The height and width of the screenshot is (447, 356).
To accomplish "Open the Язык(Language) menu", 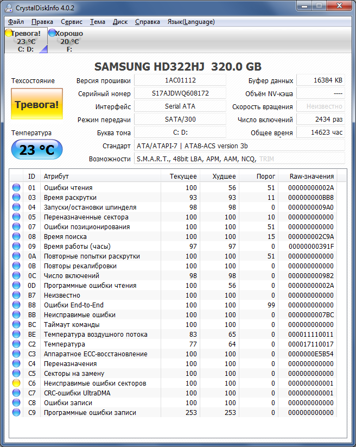I will pyautogui.click(x=191, y=22).
